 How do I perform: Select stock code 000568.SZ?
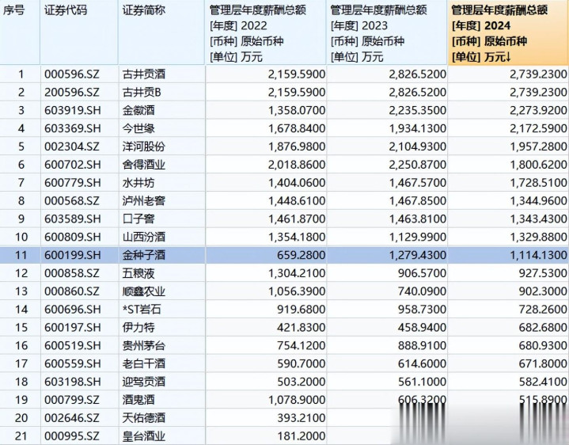pyautogui.click(x=72, y=201)
